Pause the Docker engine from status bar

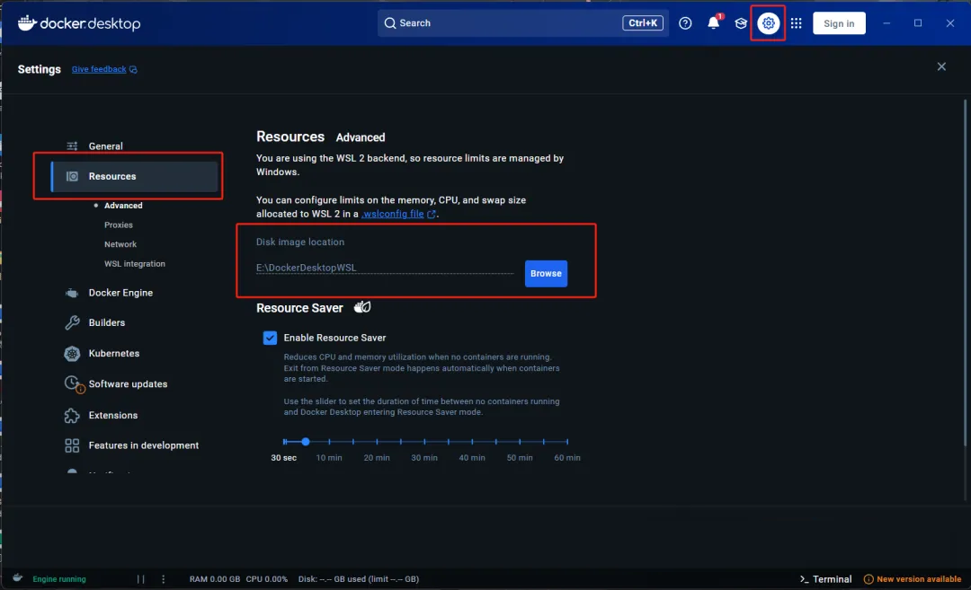click(140, 579)
